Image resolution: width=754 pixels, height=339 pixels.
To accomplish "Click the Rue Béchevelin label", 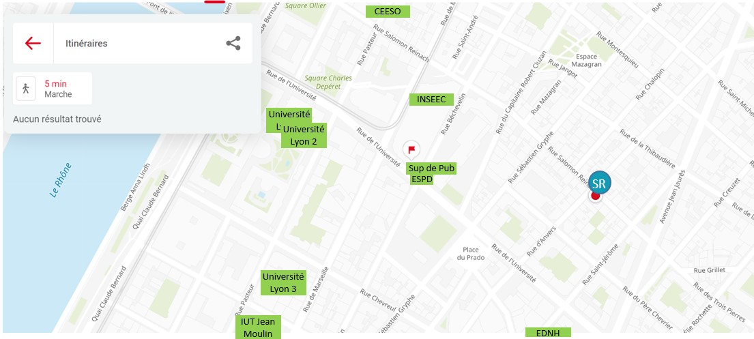I will [x=454, y=114].
